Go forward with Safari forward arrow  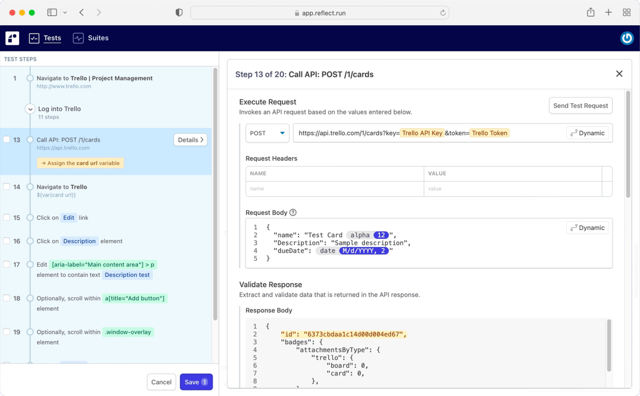pyautogui.click(x=98, y=12)
